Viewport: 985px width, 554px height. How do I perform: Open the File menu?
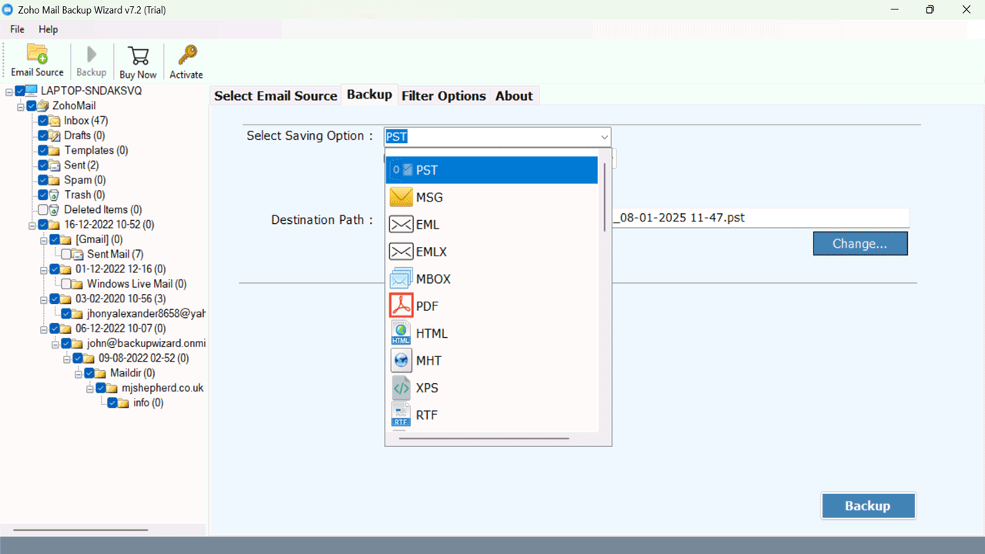(17, 29)
